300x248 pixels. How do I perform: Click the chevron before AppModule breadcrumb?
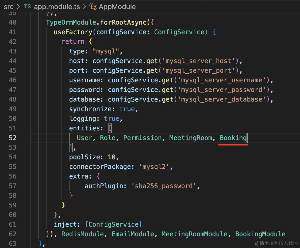(84, 7)
